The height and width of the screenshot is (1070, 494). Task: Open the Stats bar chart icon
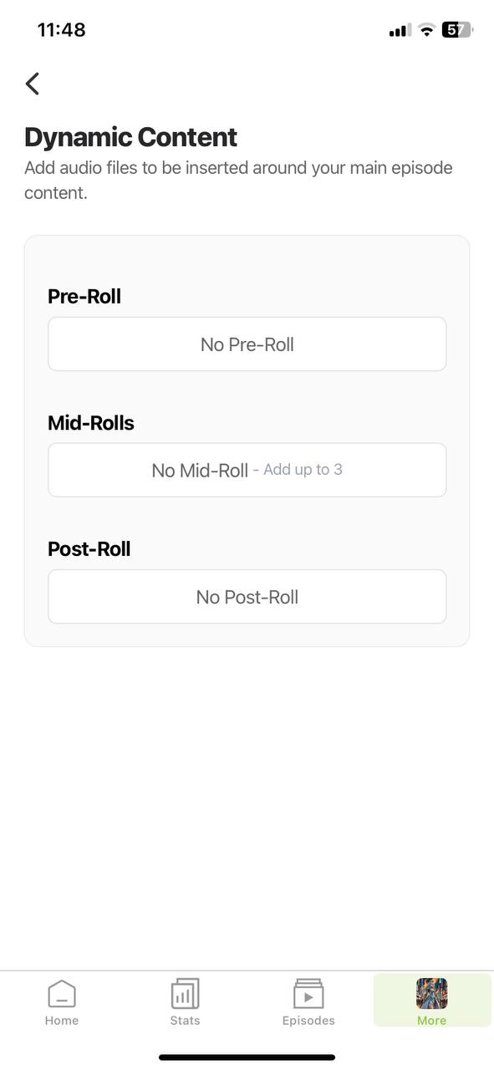pos(185,994)
